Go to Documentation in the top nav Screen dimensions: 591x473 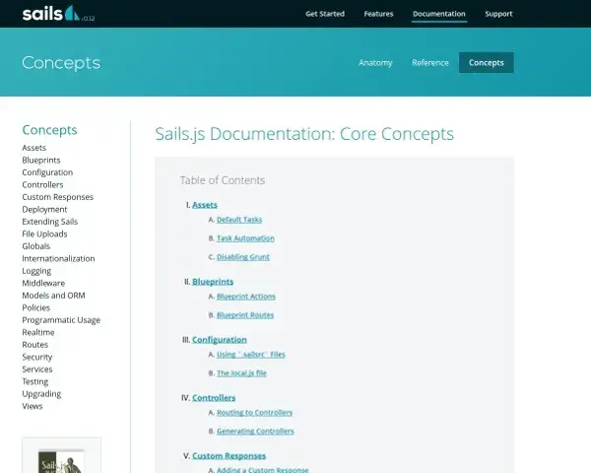pos(439,14)
